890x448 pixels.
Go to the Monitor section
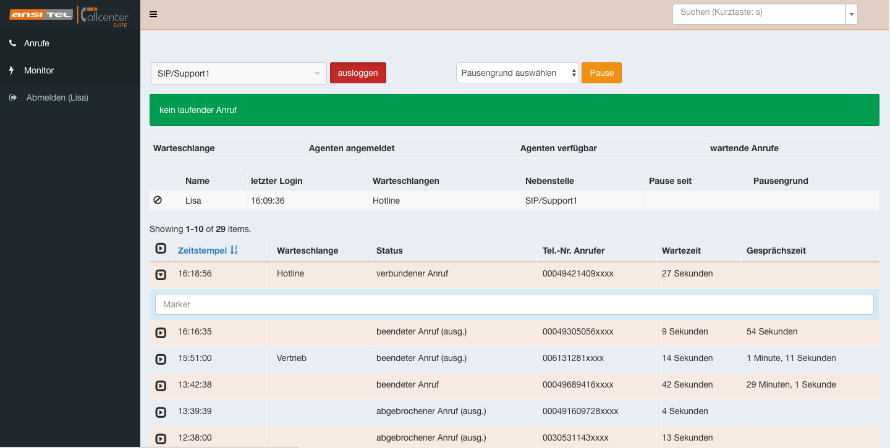[39, 70]
